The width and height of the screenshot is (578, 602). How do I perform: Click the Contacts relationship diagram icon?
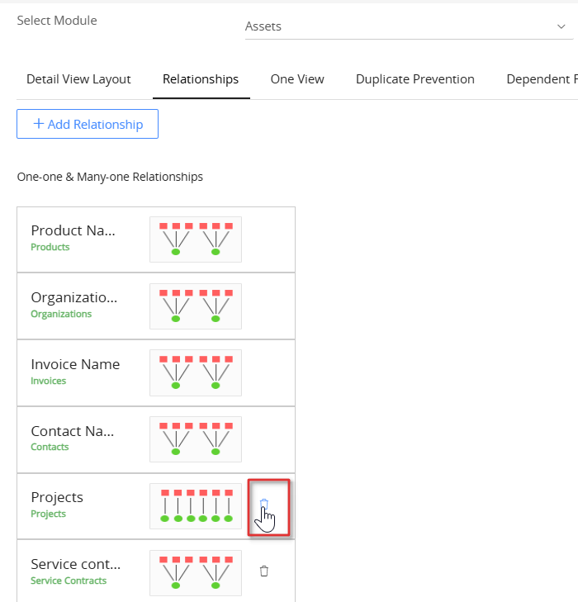coord(196,438)
